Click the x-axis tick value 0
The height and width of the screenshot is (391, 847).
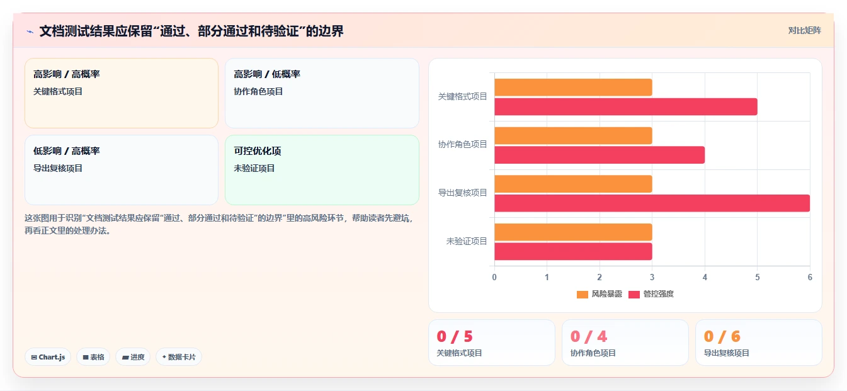pyautogui.click(x=494, y=277)
